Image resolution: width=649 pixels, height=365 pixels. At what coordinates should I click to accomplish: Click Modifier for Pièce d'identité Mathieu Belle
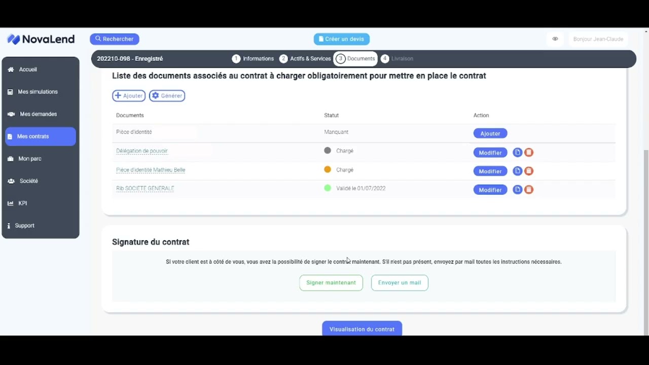pyautogui.click(x=490, y=171)
